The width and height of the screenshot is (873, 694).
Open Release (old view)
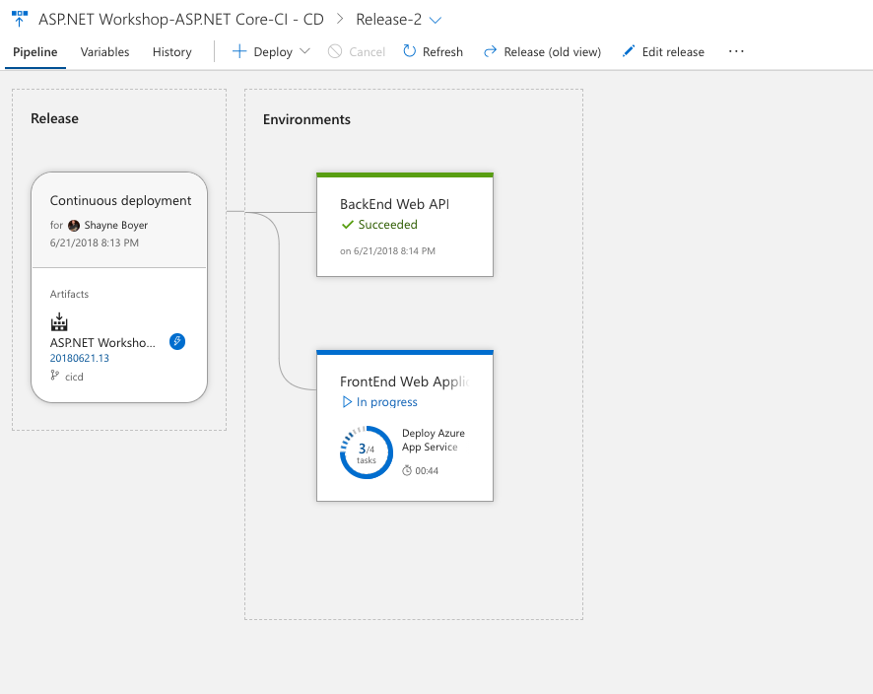553,52
